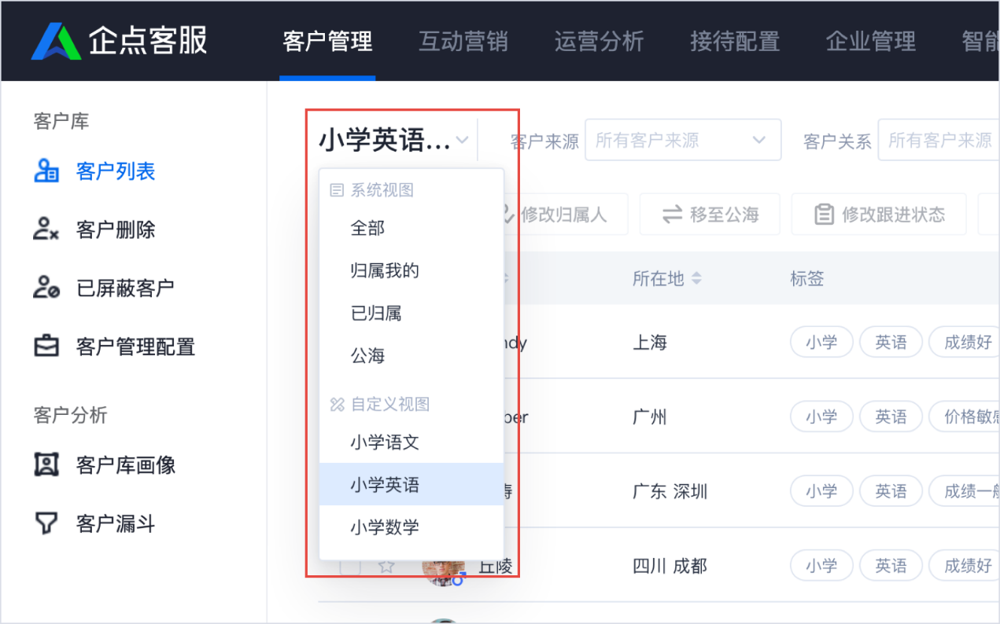The height and width of the screenshot is (624, 1000).
Task: Switch to the 互动营销 tab
Action: (463, 41)
